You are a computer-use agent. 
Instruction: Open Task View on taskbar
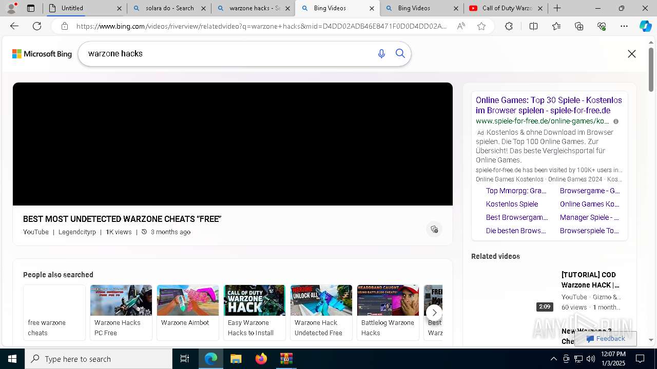185,359
